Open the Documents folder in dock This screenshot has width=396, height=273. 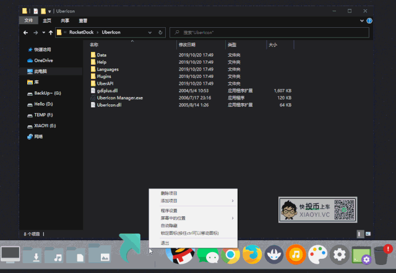pos(75,255)
